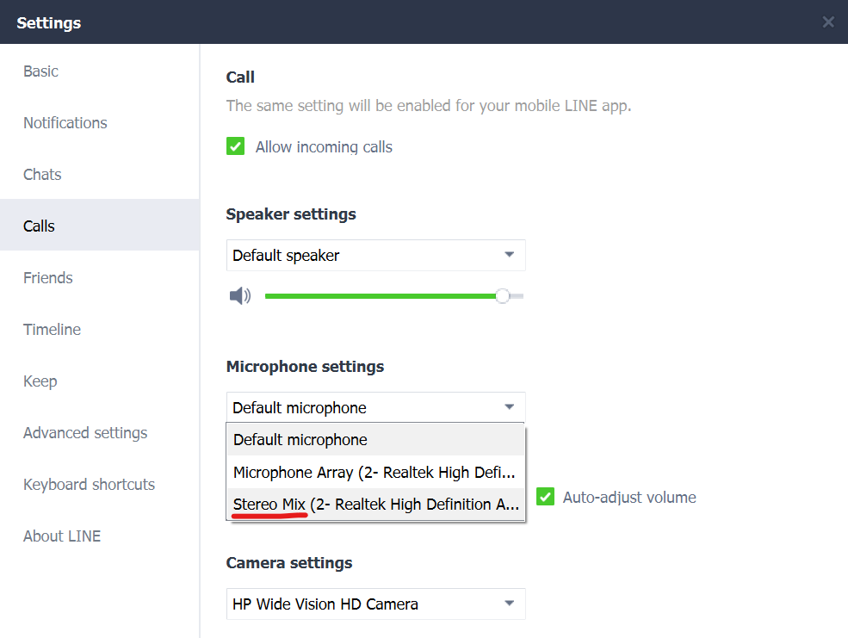Viewport: 848px width, 638px height.
Task: Pick Default microphone in open list
Action: [375, 440]
